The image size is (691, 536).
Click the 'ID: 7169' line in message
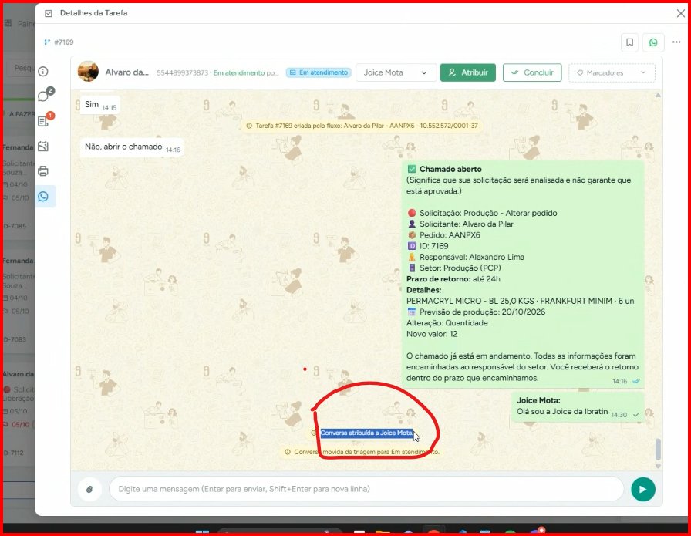click(x=427, y=246)
